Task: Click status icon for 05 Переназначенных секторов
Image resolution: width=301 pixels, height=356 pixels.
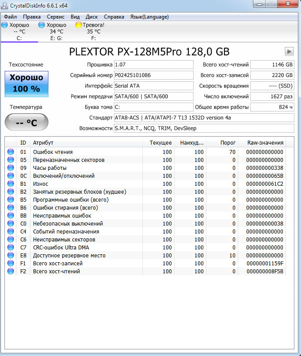Action: [x=11, y=160]
